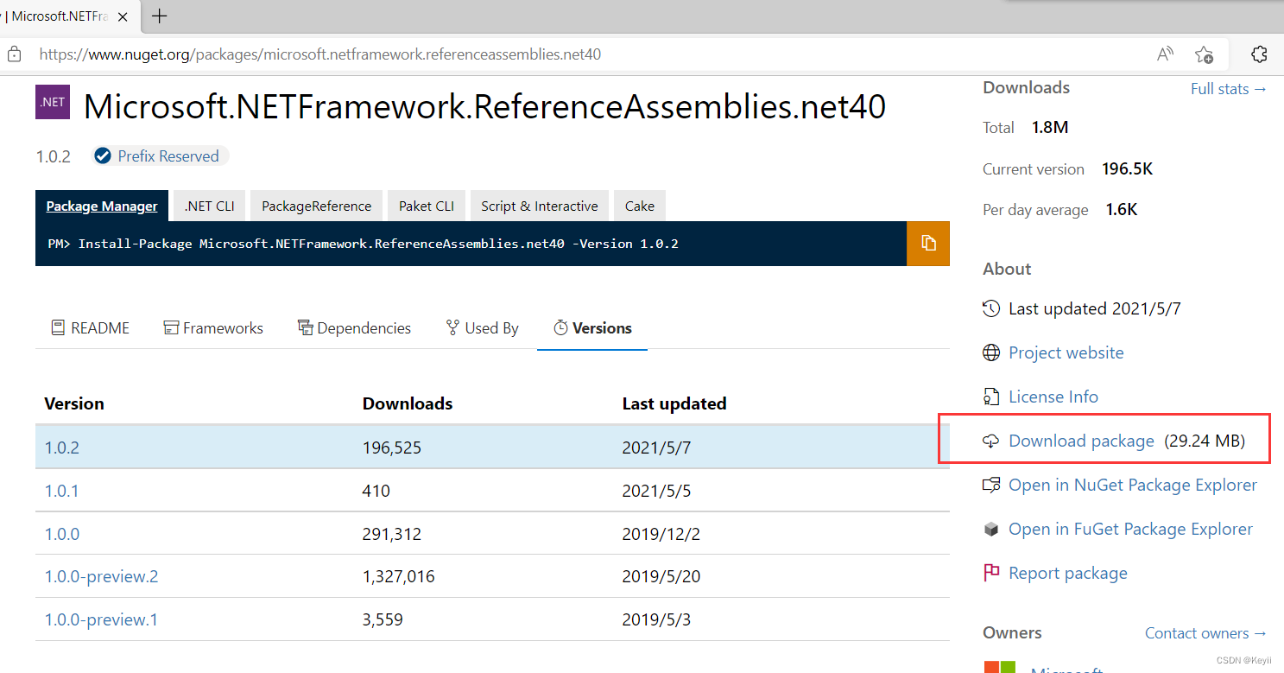Click the read aloud icon
Image resolution: width=1284 pixels, height=673 pixels.
[x=1165, y=54]
